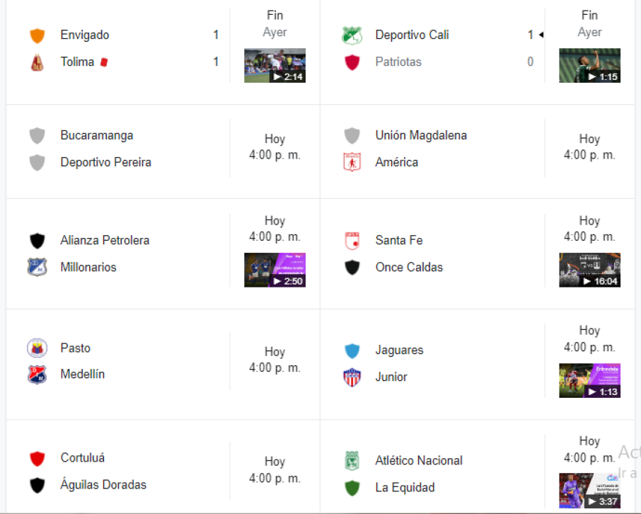Click the Junior striped crest

(x=352, y=377)
